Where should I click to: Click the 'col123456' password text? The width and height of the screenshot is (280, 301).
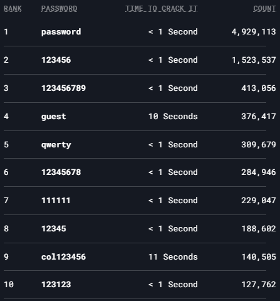pos(63,257)
